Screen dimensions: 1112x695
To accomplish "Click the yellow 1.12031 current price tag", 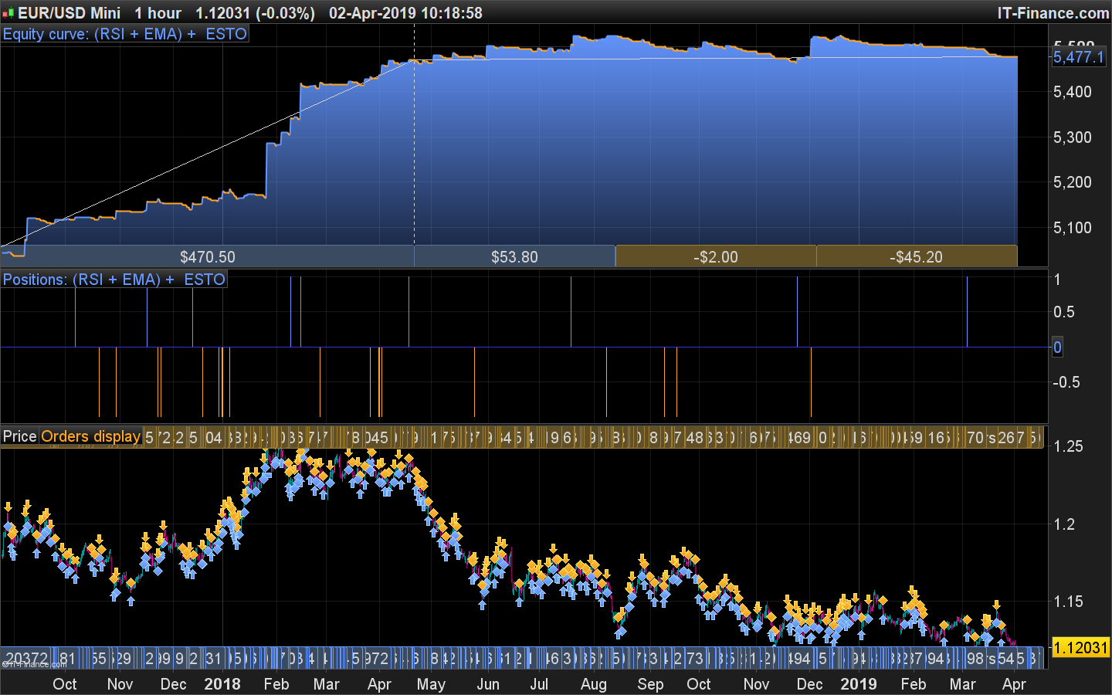I will [x=1080, y=648].
